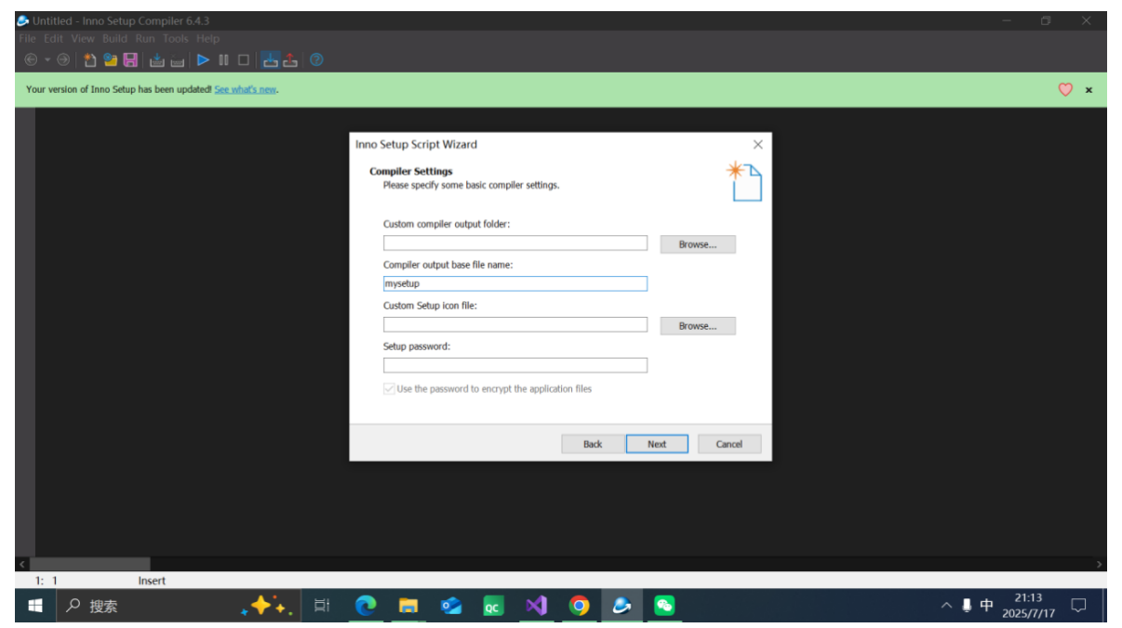Image resolution: width=1122 pixels, height=628 pixels.
Task: Click the Help question mark icon
Action: pyautogui.click(x=316, y=59)
